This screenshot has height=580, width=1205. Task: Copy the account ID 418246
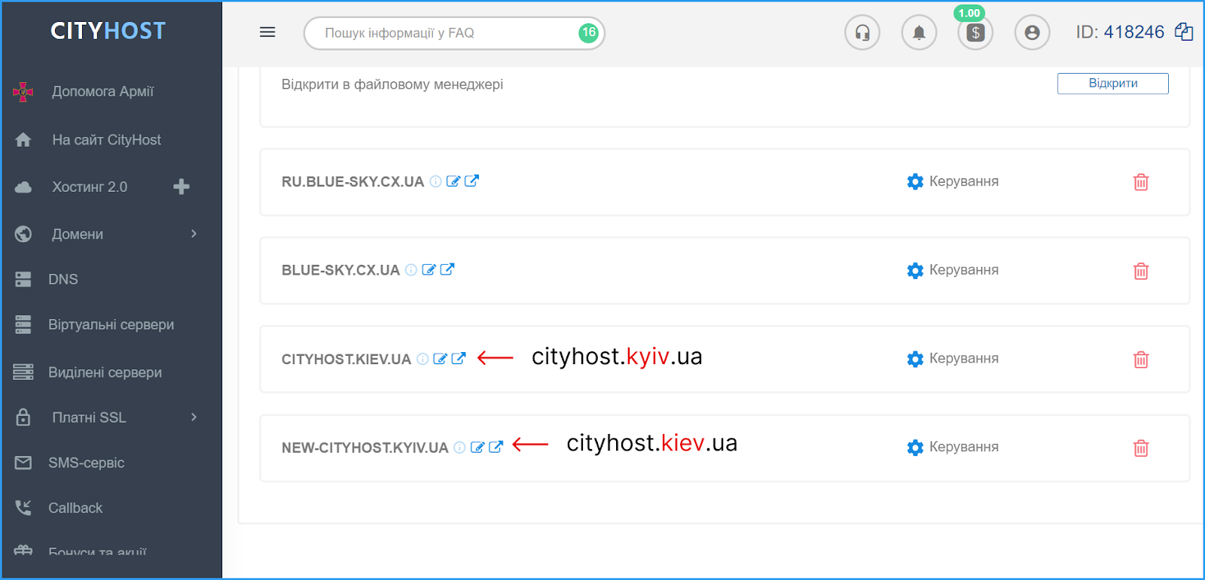coord(1184,32)
